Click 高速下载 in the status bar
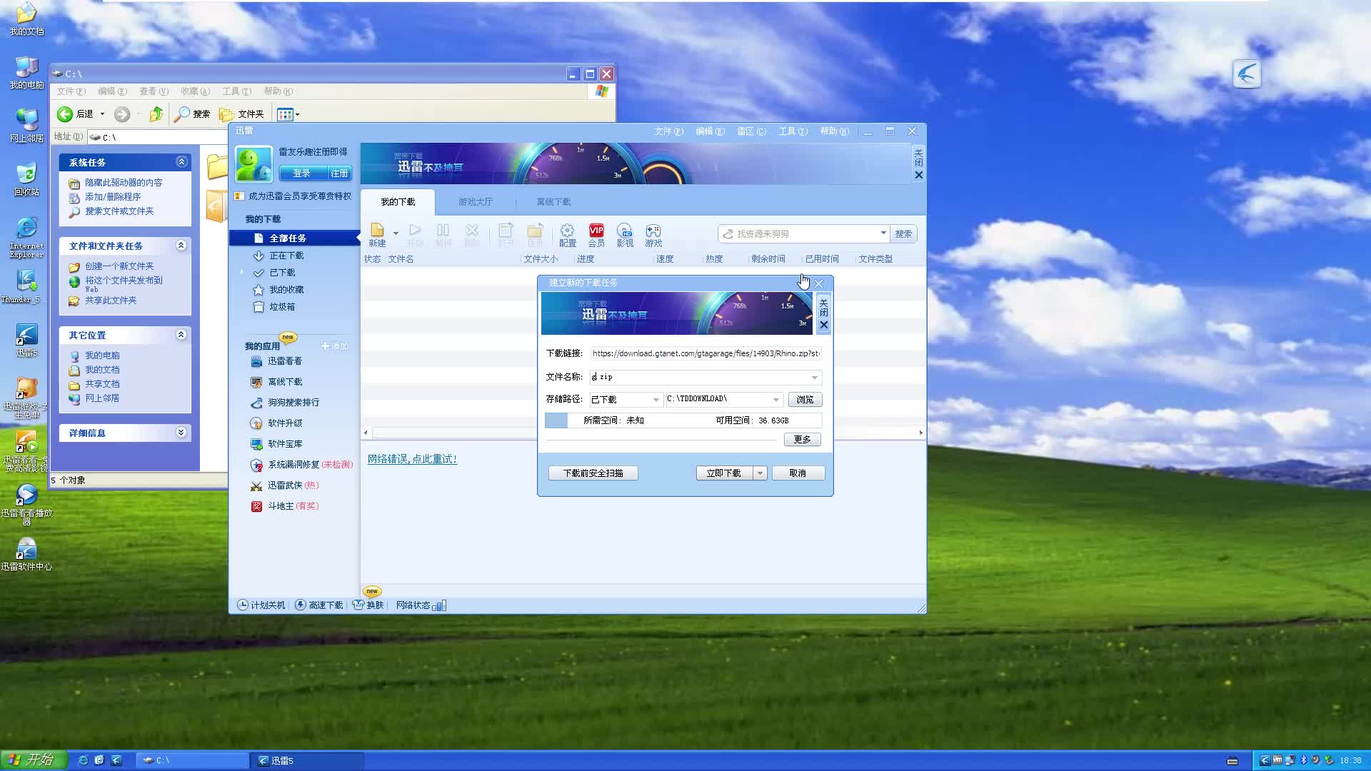 (319, 605)
